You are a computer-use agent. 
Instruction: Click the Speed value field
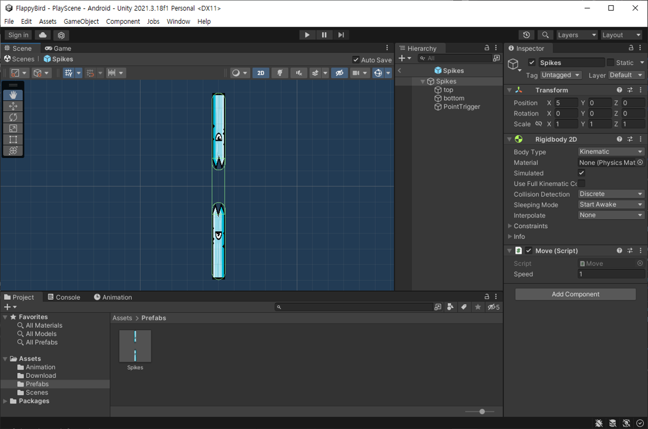coord(611,274)
